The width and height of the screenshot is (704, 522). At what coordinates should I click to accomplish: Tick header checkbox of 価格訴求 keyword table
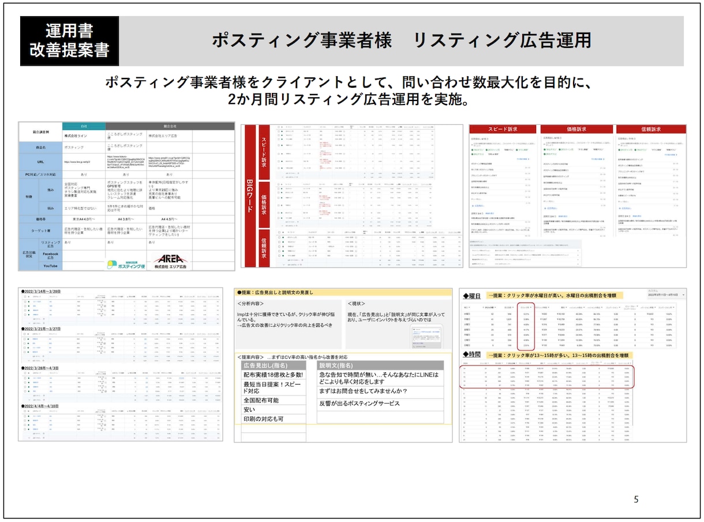pos(279,185)
